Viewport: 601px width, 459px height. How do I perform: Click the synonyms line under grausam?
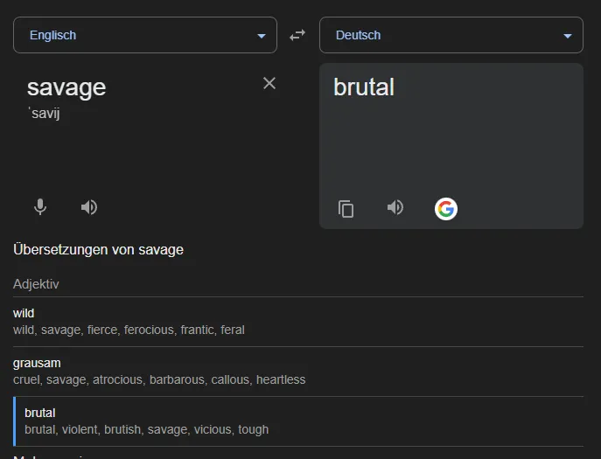(159, 379)
